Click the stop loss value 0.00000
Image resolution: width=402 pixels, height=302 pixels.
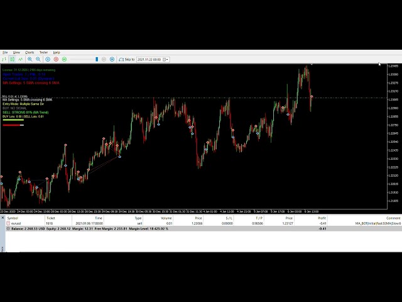pos(227,223)
